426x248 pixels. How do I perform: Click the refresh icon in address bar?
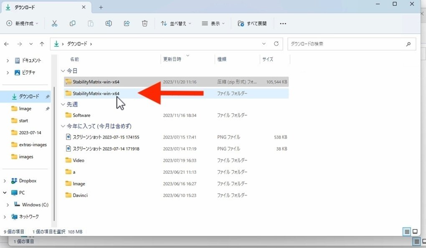(276, 44)
